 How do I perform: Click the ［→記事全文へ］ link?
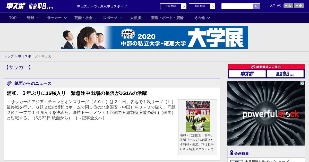(x=90, y=118)
